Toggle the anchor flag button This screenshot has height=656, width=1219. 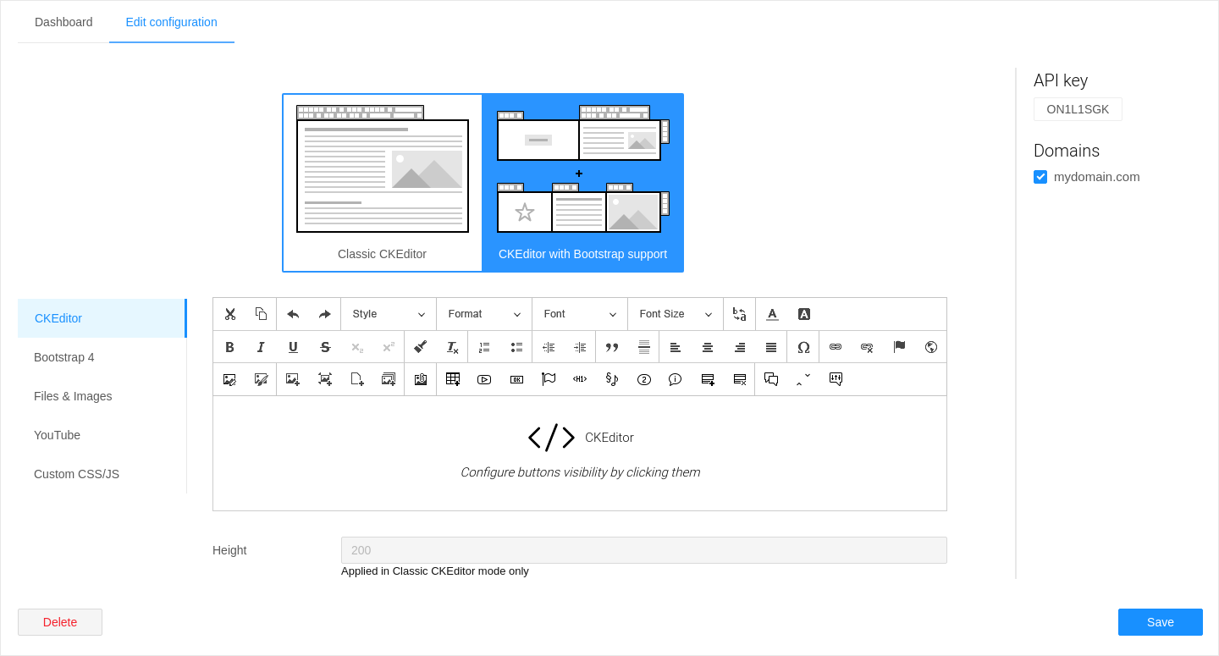(x=899, y=347)
